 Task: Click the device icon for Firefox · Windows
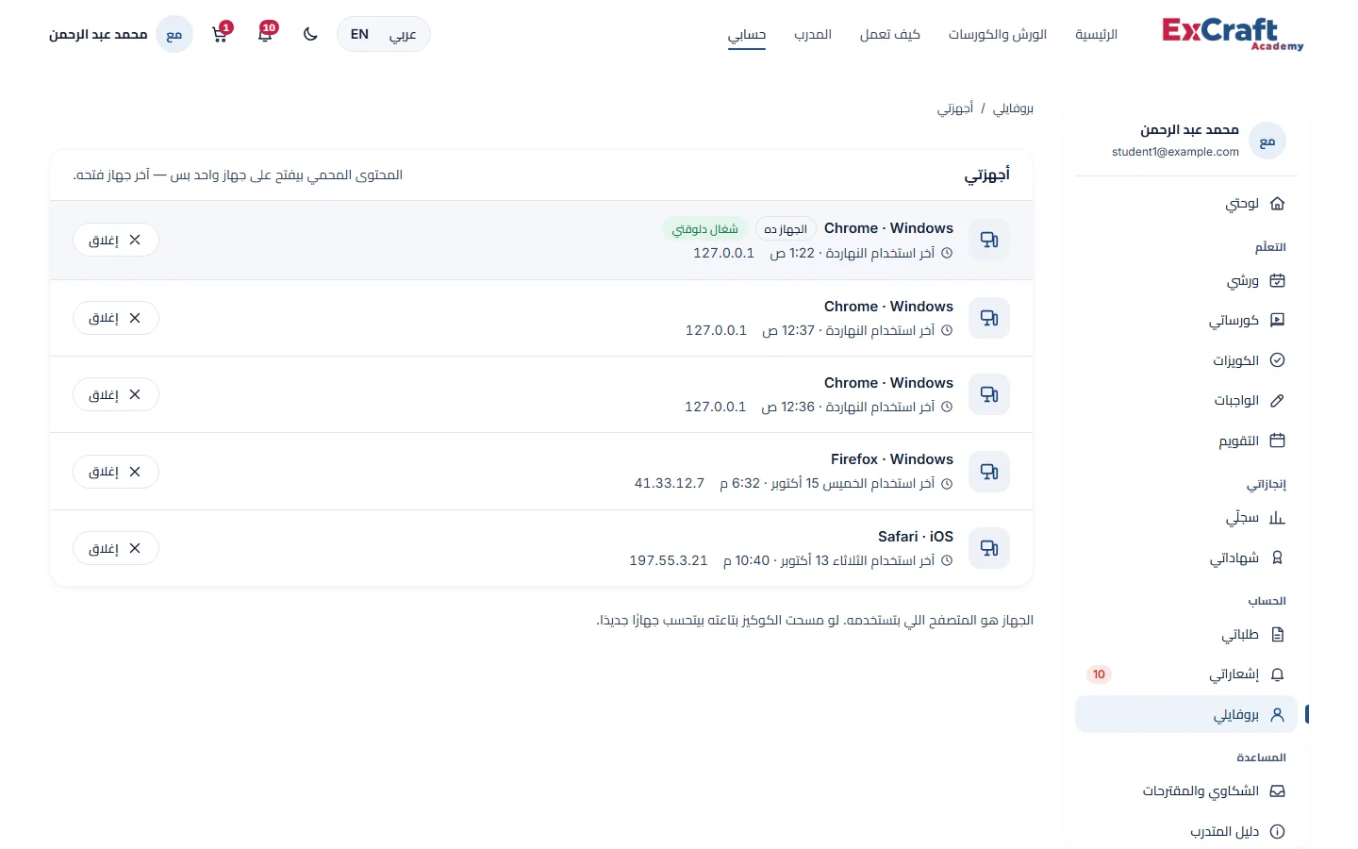click(989, 472)
